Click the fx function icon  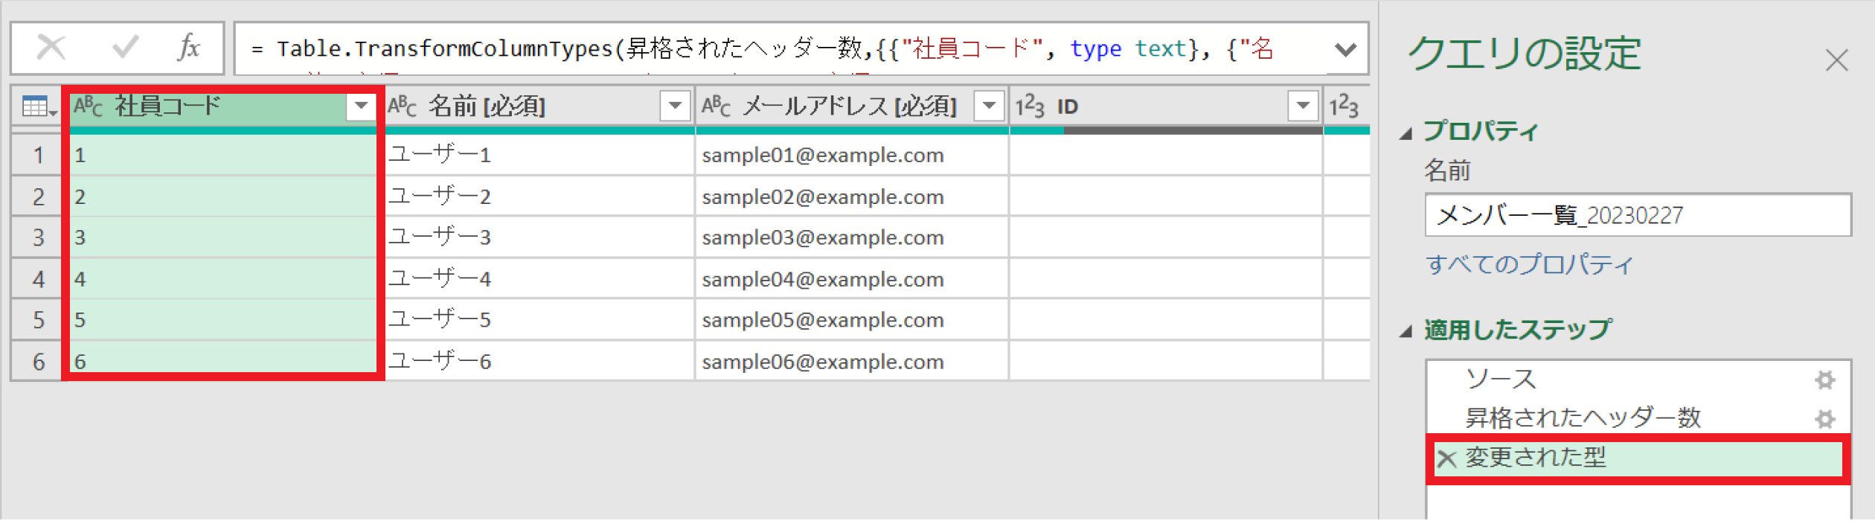[x=189, y=48]
